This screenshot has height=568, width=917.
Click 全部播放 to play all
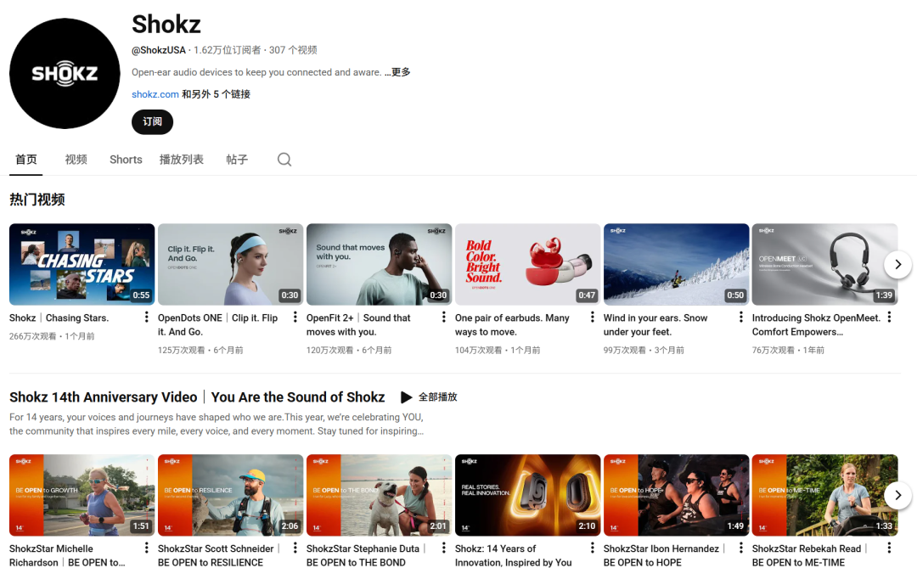(x=437, y=397)
